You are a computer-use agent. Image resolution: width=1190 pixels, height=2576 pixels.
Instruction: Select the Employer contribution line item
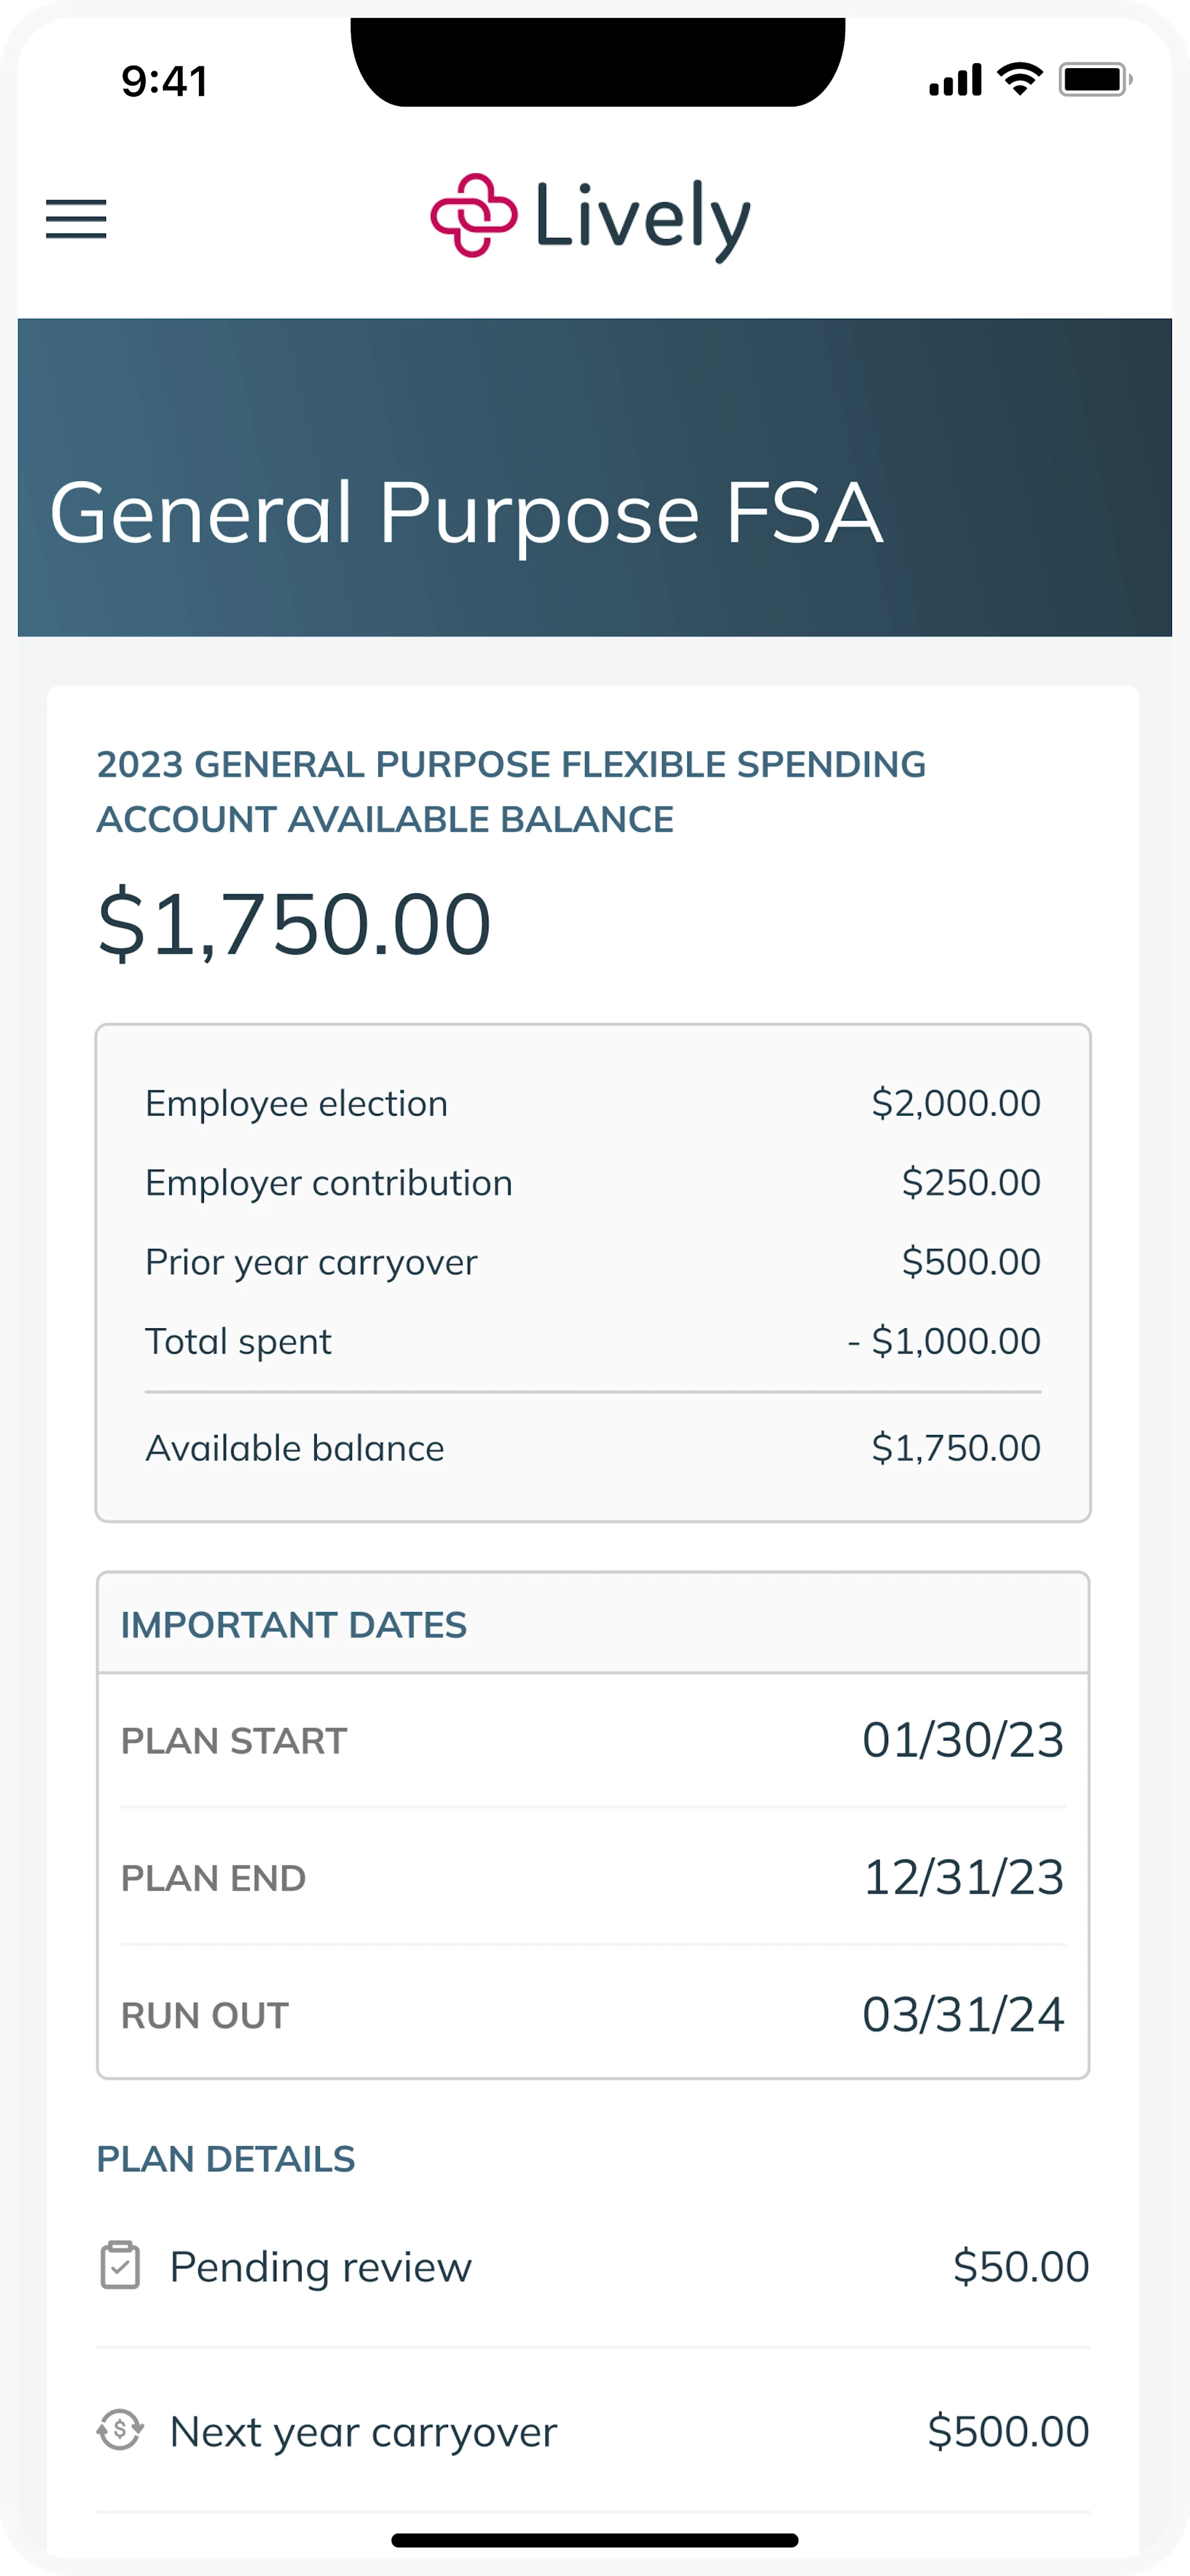pos(592,1182)
